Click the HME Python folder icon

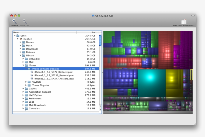pyautogui.click(x=26, y=95)
